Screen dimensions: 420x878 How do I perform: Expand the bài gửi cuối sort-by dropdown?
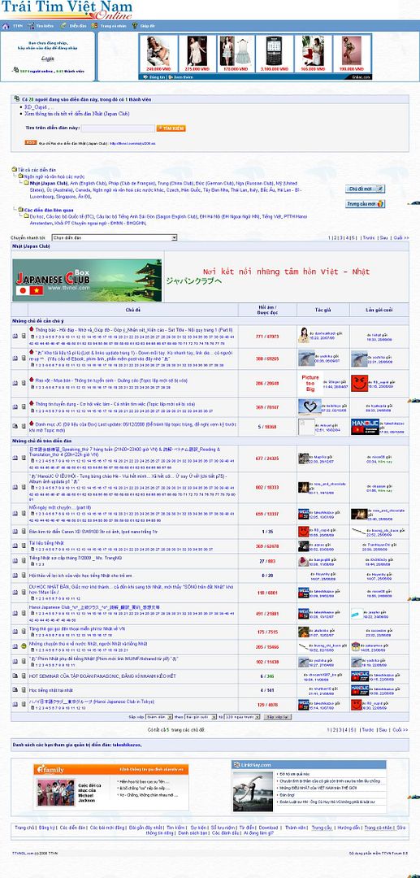pyautogui.click(x=201, y=717)
